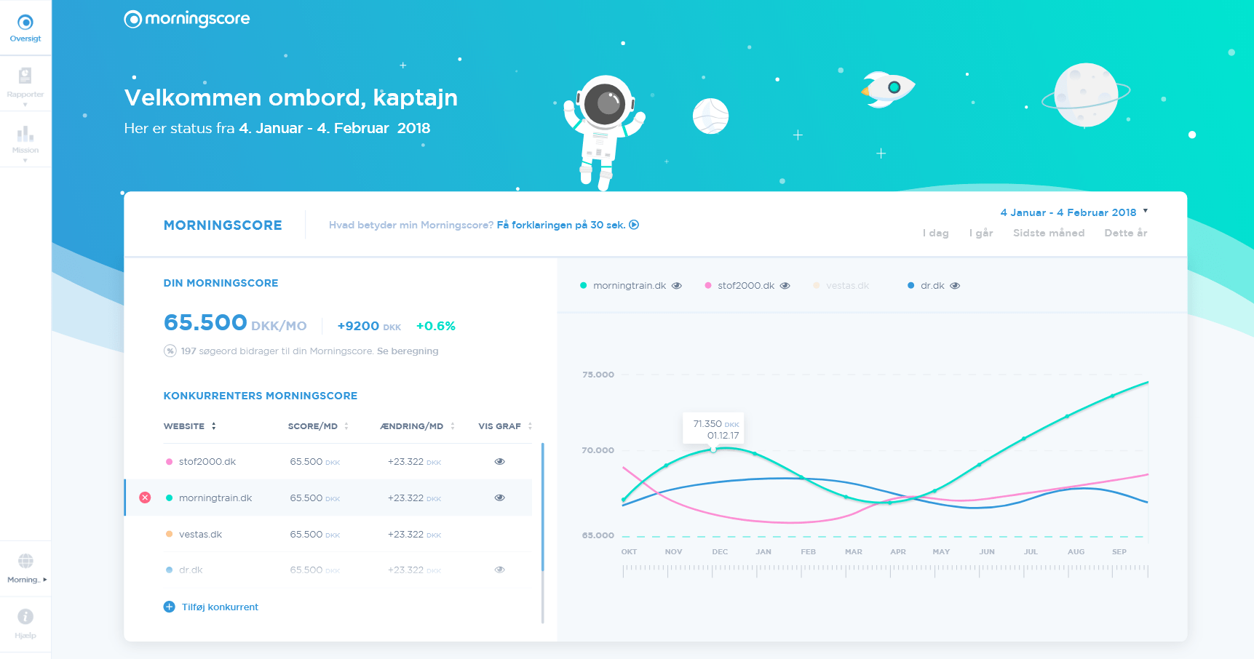
Task: Click the pink stof2000.dk color dot in legend
Action: (x=708, y=286)
